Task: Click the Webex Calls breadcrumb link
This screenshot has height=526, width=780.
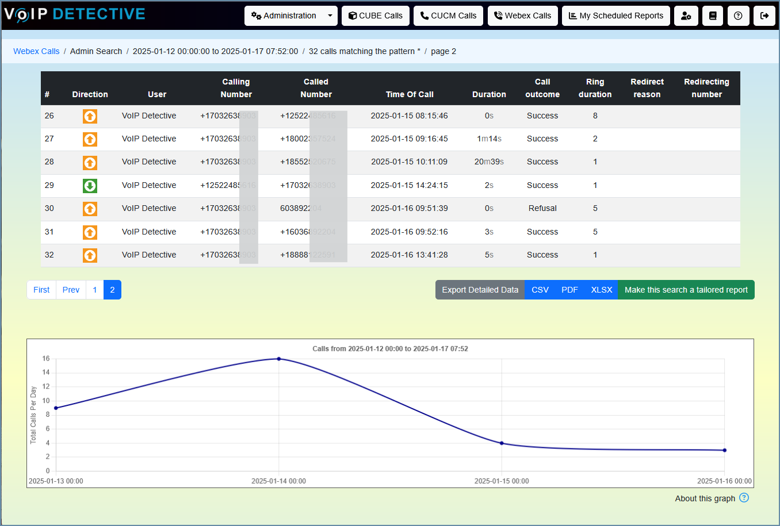Action: [36, 51]
